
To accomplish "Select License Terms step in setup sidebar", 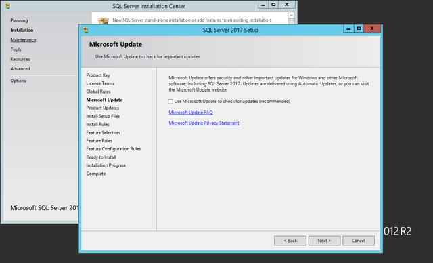I will pos(100,83).
